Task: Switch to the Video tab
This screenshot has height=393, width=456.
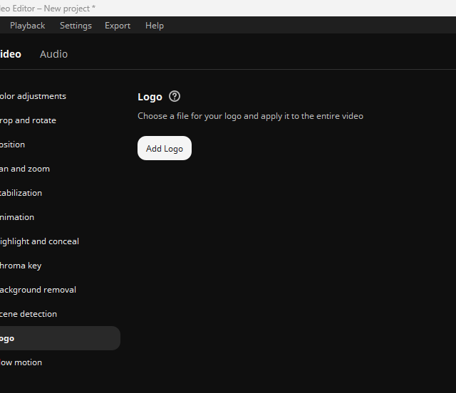Action: 11,54
